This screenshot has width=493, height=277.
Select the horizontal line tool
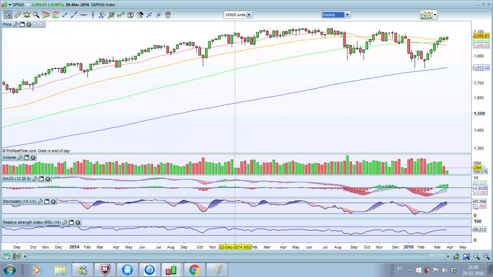[83, 15]
